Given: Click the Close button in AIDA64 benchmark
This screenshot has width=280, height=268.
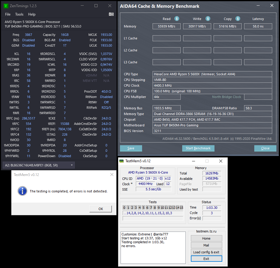Looking at the screenshot, I should [x=265, y=148].
